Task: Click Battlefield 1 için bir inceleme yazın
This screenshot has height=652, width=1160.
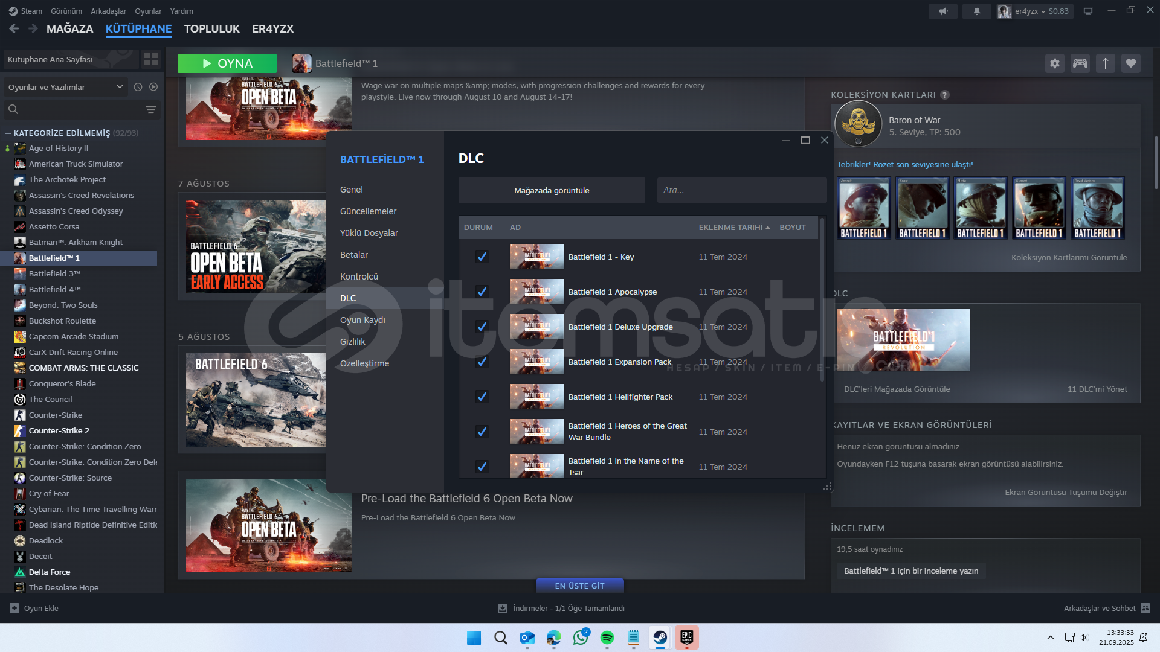Action: coord(911,570)
